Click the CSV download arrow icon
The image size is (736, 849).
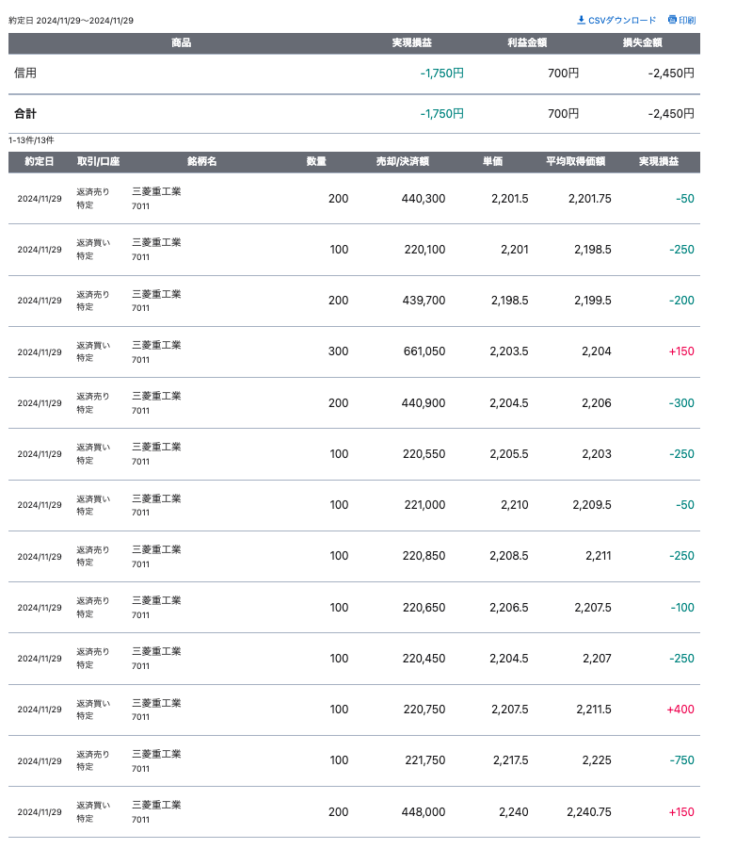pos(581,20)
